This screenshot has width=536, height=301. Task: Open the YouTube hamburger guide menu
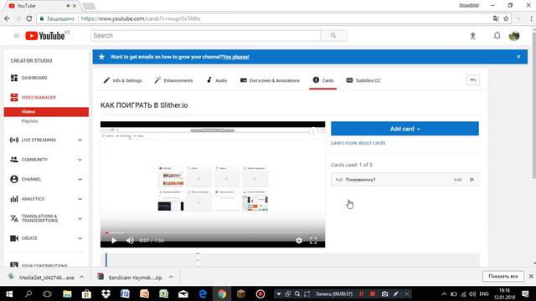pyautogui.click(x=16, y=35)
